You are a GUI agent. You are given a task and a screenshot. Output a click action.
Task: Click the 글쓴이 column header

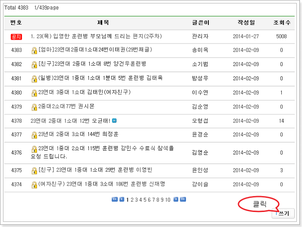[201, 23]
